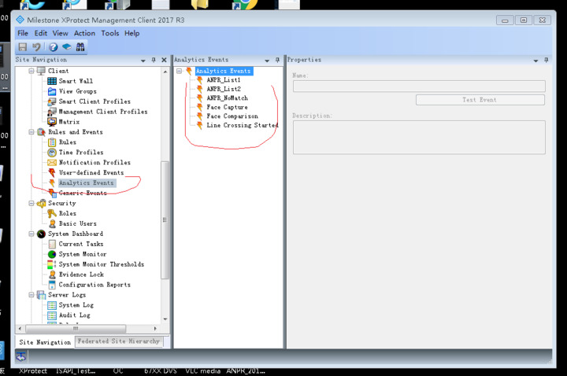Viewport: 567px width, 376px height.
Task: Select the Roles keys icon
Action: point(52,213)
